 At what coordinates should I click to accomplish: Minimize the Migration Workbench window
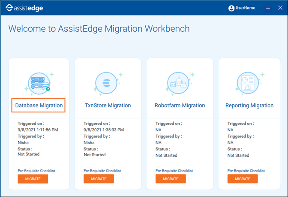click(x=268, y=8)
